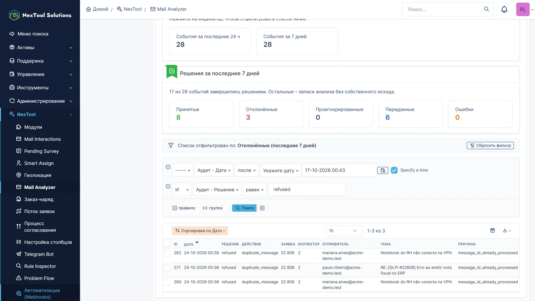The image size is (535, 301).
Task: Go to Домой breadcrumb
Action: (x=97, y=9)
